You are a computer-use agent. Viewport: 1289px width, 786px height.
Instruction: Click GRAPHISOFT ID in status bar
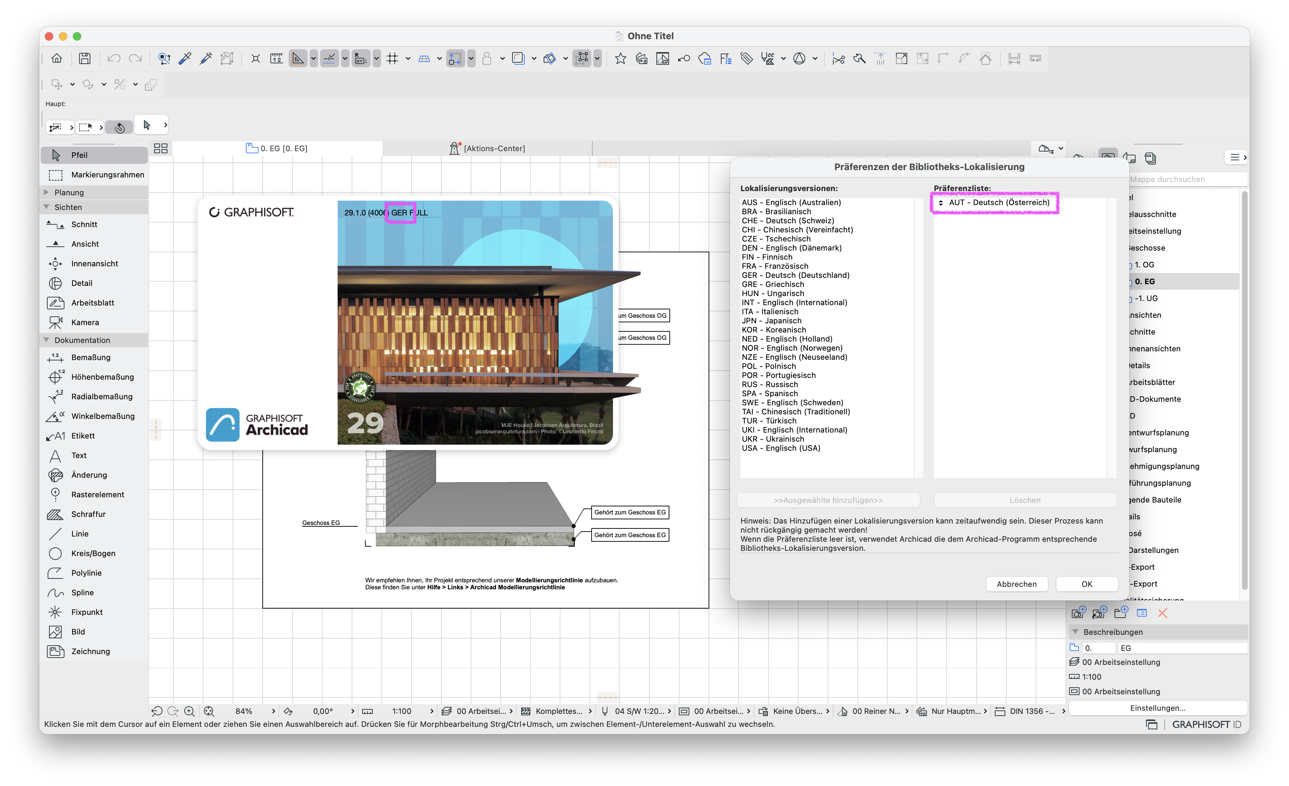[1206, 724]
